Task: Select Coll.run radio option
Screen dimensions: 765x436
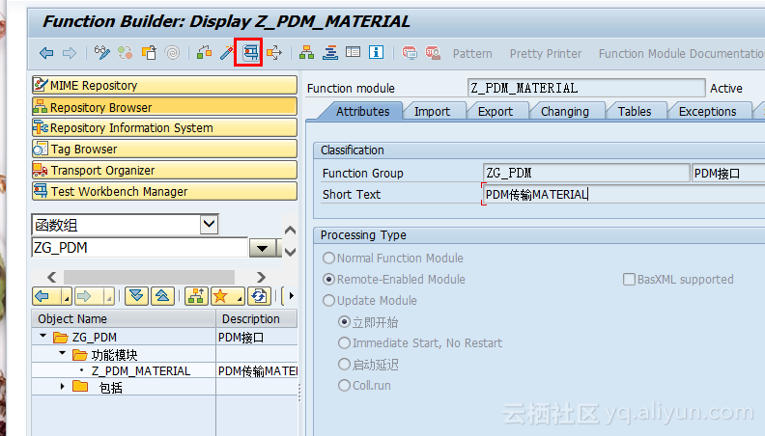Action: click(x=345, y=385)
